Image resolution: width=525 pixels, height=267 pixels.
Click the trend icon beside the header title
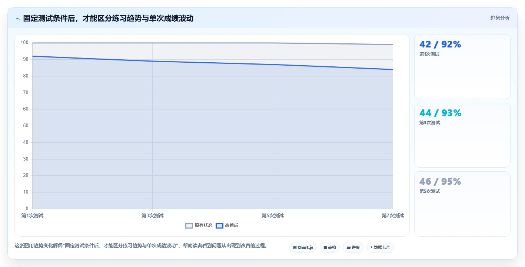coord(17,19)
